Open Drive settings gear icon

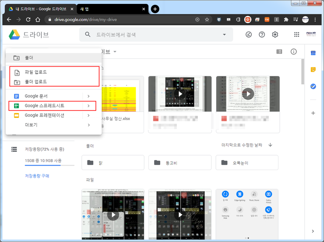pyautogui.click(x=275, y=35)
